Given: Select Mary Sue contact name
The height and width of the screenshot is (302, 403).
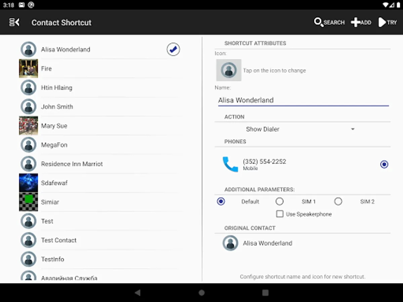Looking at the screenshot, I should pyautogui.click(x=54, y=126).
